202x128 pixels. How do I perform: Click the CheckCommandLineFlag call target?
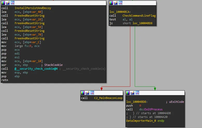tap(139, 16)
